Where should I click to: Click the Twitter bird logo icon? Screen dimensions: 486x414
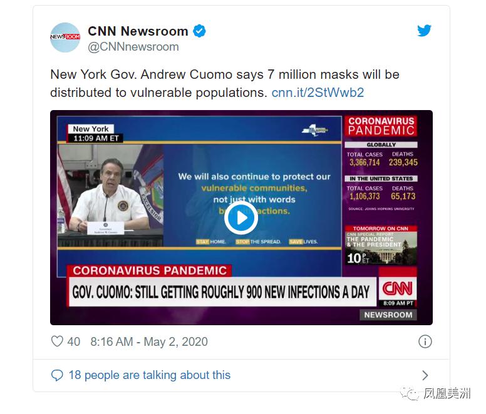[x=424, y=31]
